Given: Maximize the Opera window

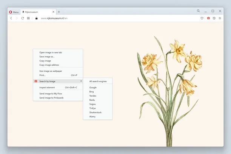Looking at the screenshot, I should click(x=213, y=11).
